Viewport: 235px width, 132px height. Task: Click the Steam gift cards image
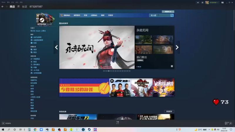click(46, 19)
